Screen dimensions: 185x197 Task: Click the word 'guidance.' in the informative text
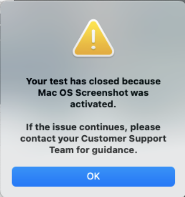pyautogui.click(x=115, y=150)
